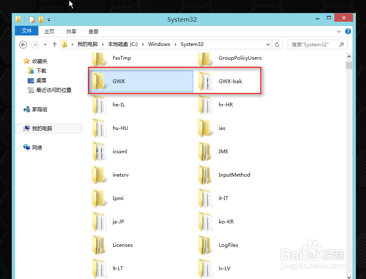366x279 pixels.
Task: Open the 文件 menu
Action: pyautogui.click(x=26, y=31)
